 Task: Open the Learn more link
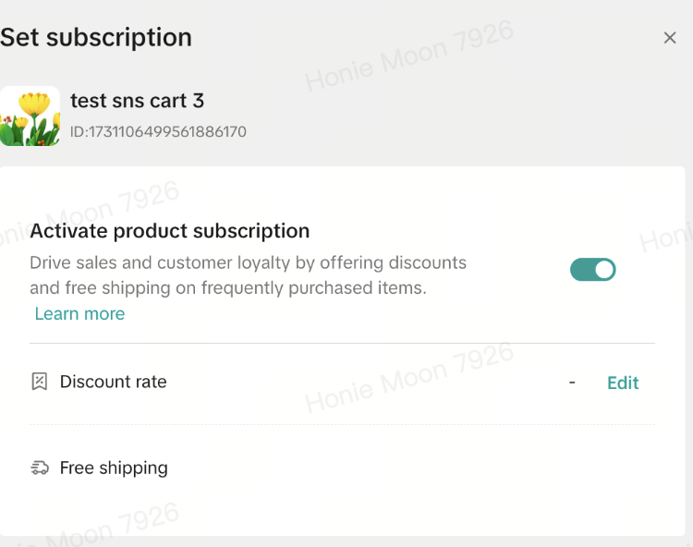79,314
